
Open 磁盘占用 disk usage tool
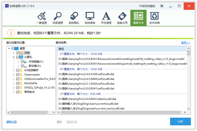pyautogui.click(x=122, y=18)
